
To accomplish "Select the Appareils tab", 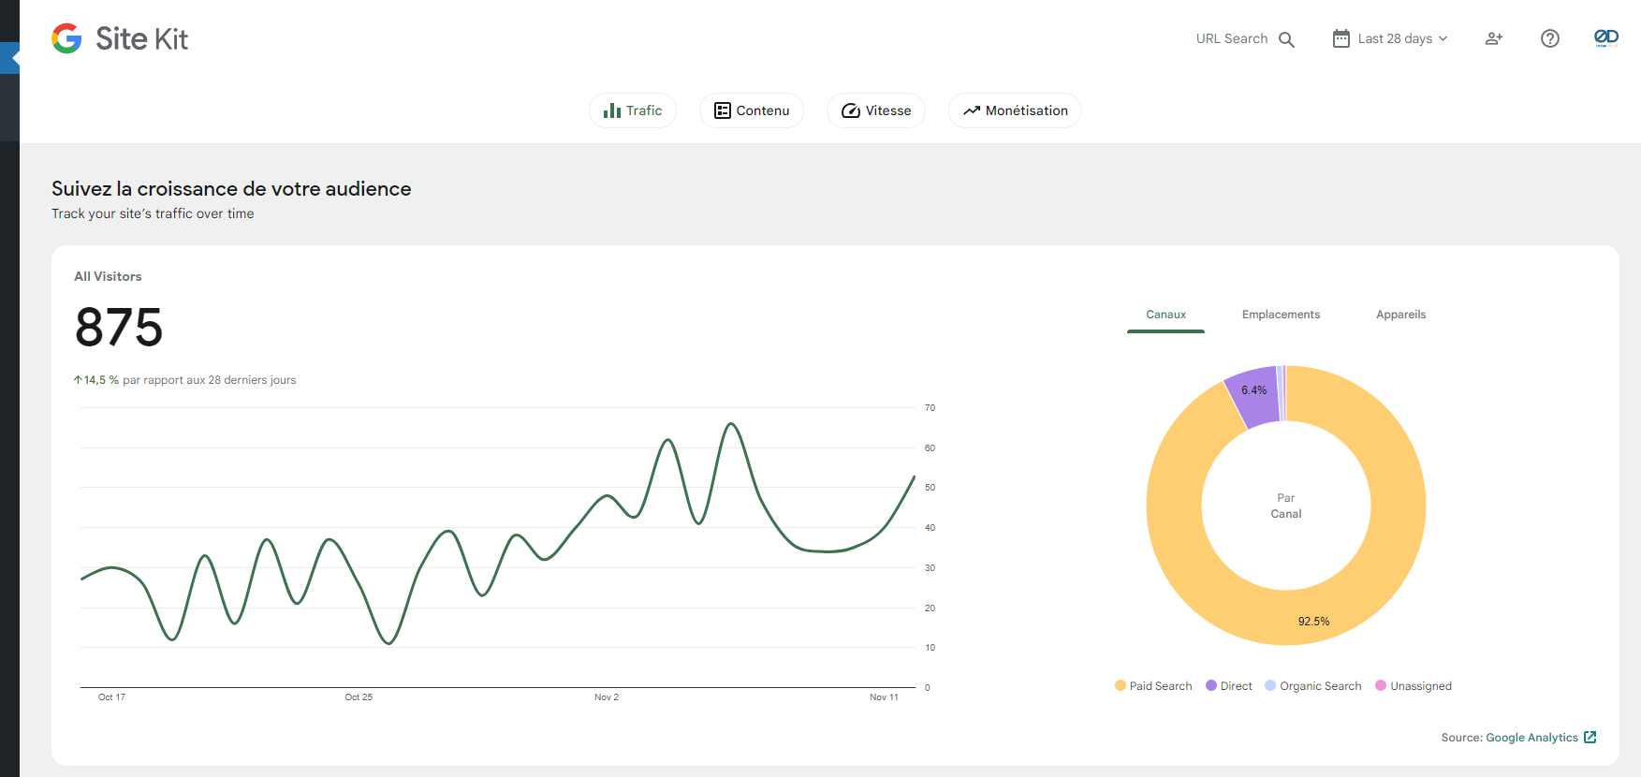I will [x=1400, y=315].
